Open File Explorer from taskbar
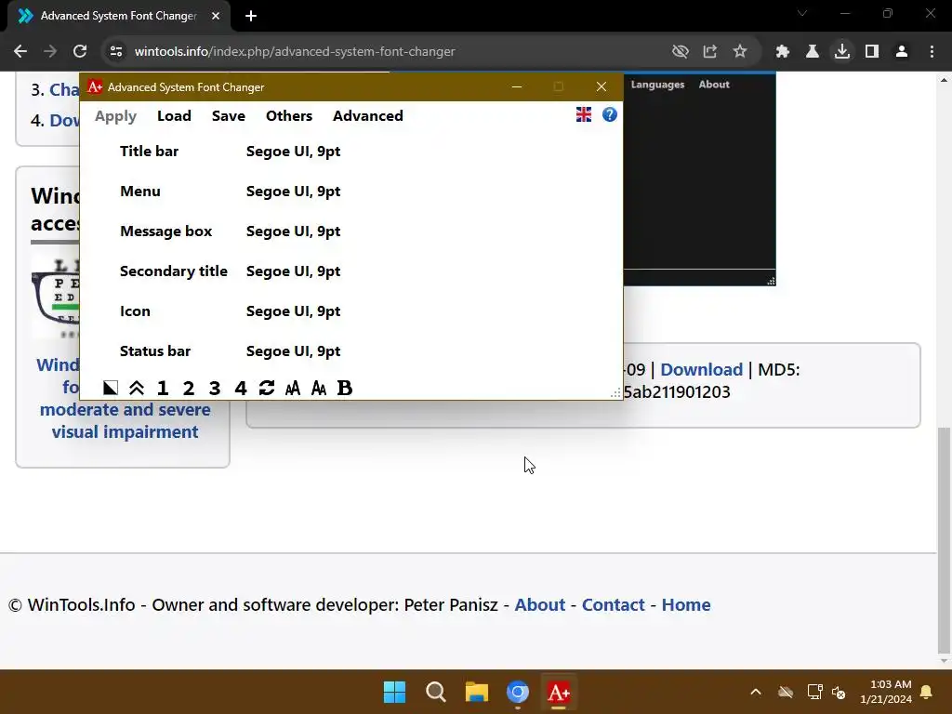 click(477, 692)
